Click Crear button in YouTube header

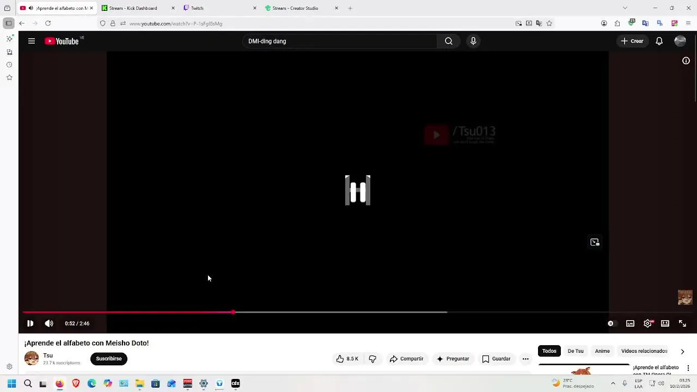(632, 41)
